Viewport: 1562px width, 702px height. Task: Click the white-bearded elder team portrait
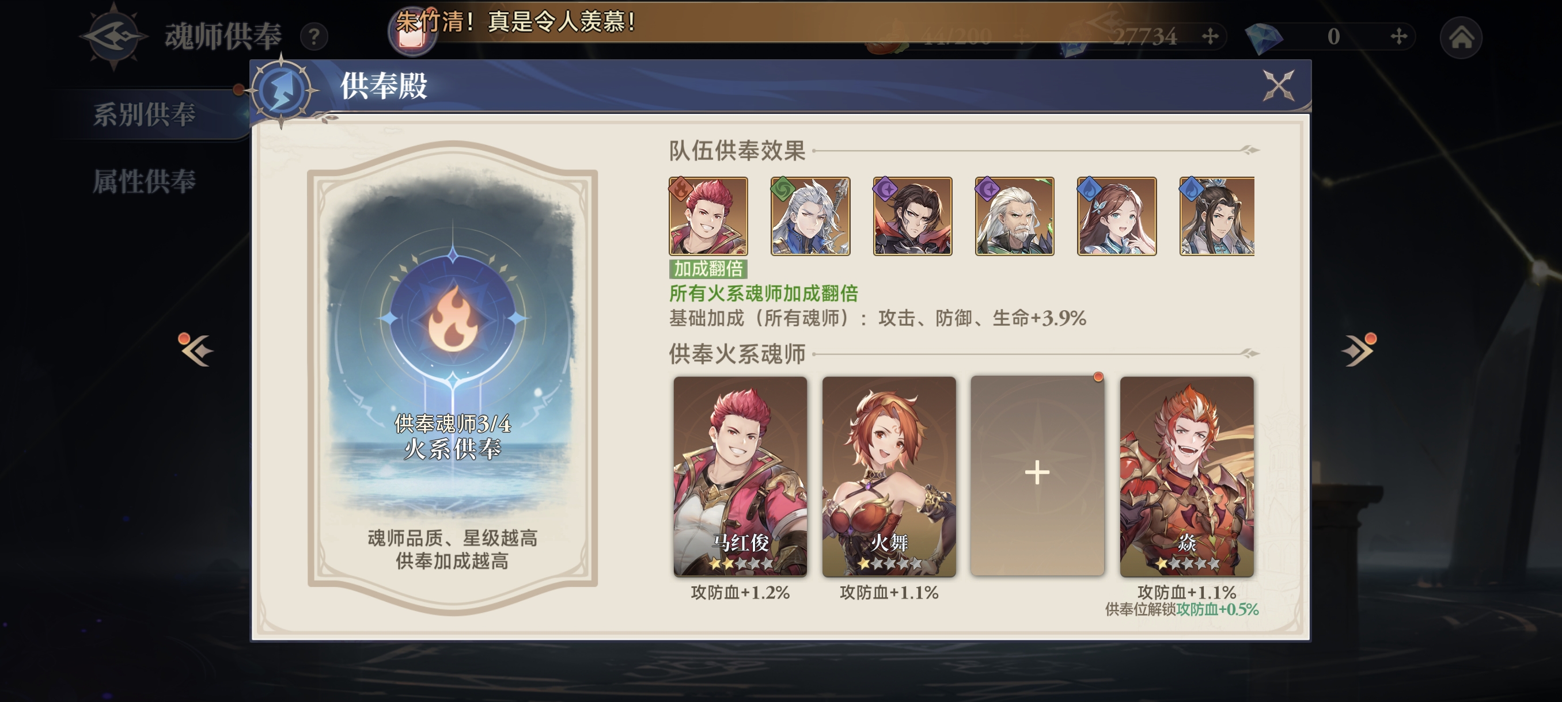coord(1014,216)
